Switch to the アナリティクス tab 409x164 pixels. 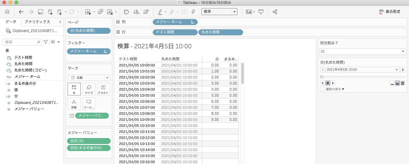pyautogui.click(x=37, y=22)
